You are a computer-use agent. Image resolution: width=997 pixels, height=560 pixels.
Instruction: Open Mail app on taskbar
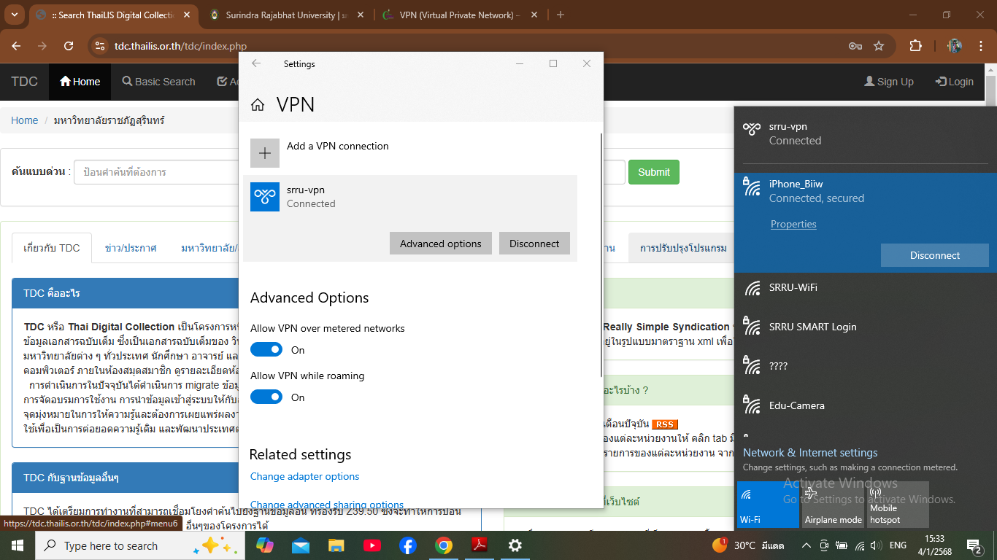[301, 545]
